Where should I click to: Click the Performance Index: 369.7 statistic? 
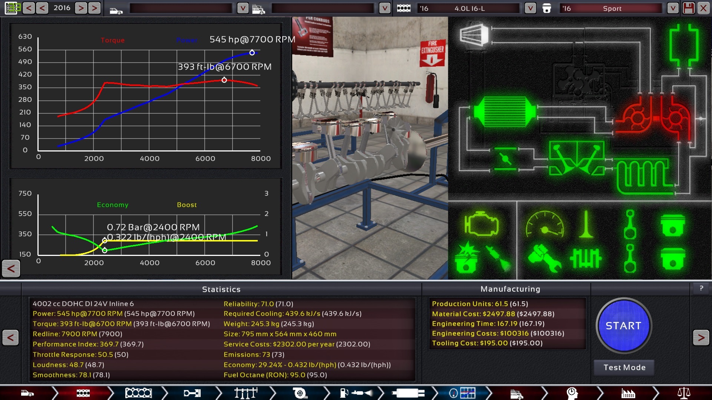(x=88, y=344)
